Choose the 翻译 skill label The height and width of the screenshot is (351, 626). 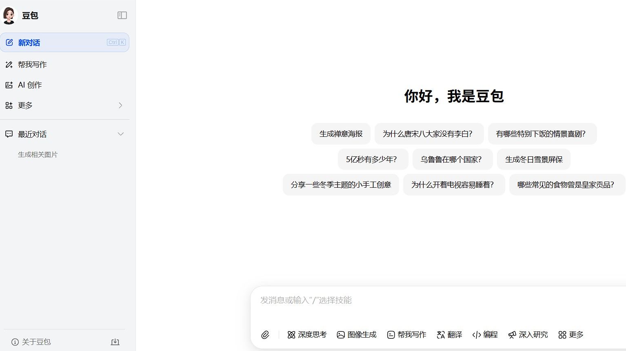pyautogui.click(x=455, y=335)
